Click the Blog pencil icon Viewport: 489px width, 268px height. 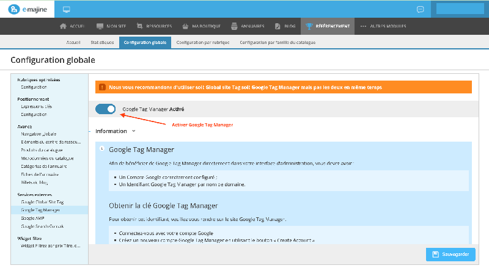point(278,26)
